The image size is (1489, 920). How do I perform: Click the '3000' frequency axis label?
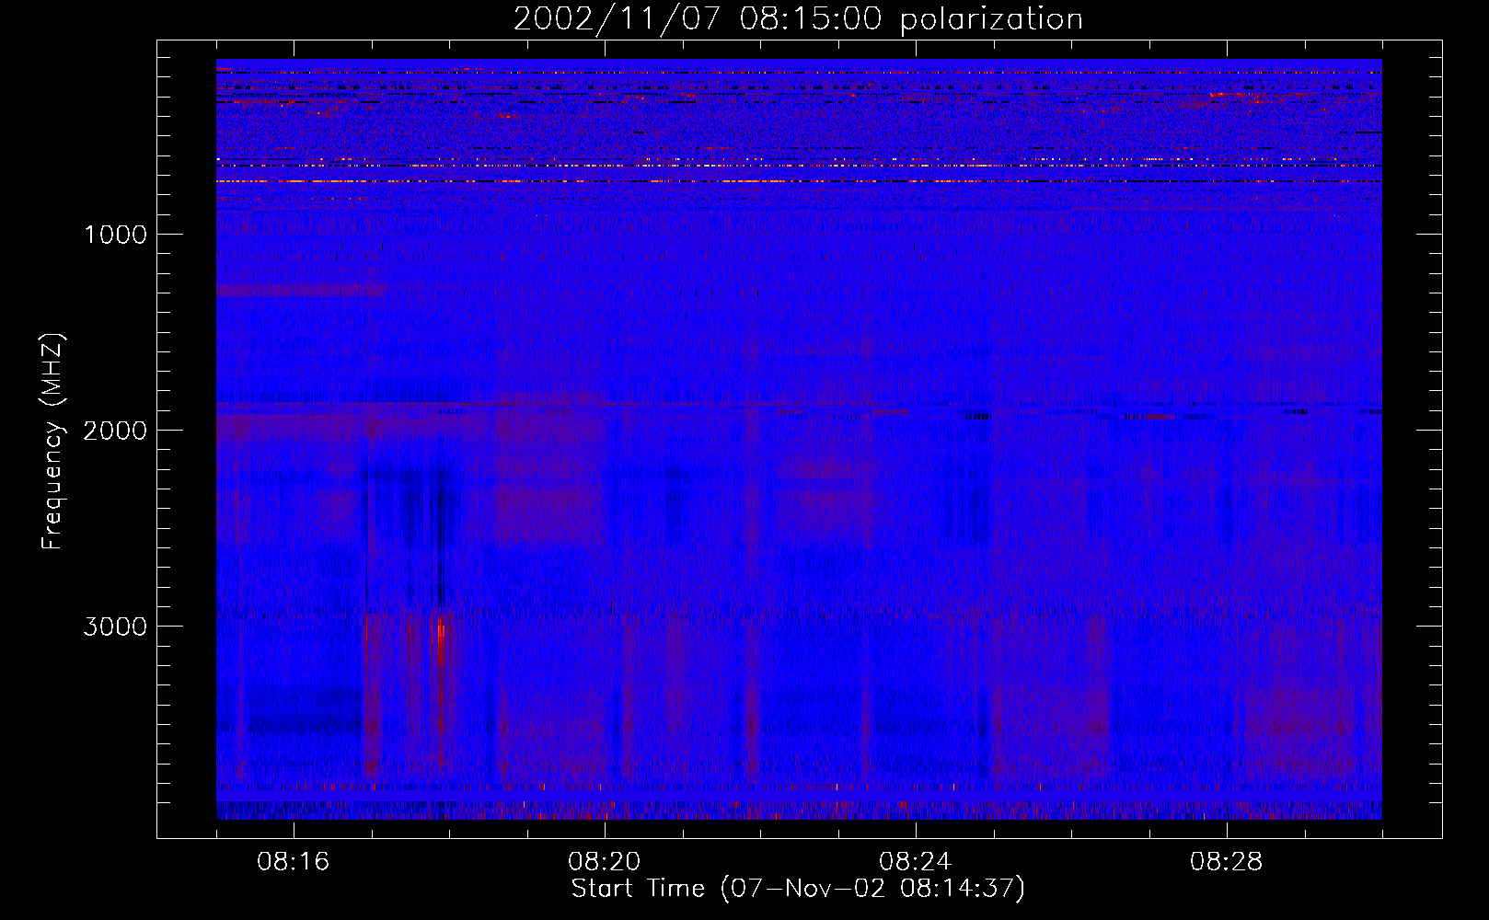[115, 627]
